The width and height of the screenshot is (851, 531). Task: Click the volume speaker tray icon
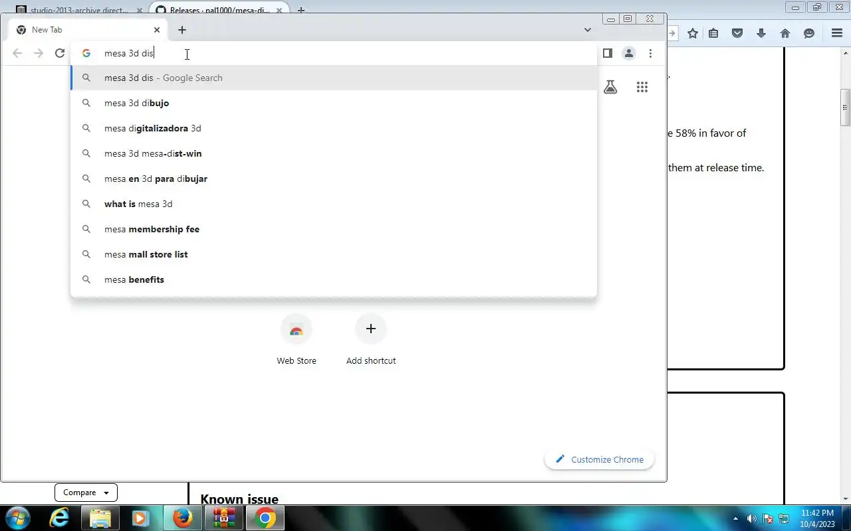[x=752, y=518]
